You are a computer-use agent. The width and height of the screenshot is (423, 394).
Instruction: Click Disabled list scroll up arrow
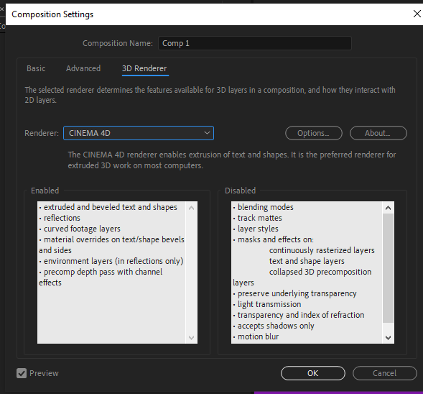[389, 208]
